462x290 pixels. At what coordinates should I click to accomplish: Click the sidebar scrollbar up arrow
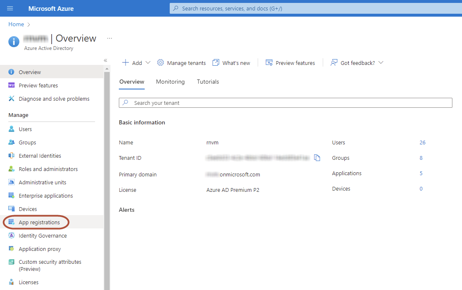pos(107,69)
